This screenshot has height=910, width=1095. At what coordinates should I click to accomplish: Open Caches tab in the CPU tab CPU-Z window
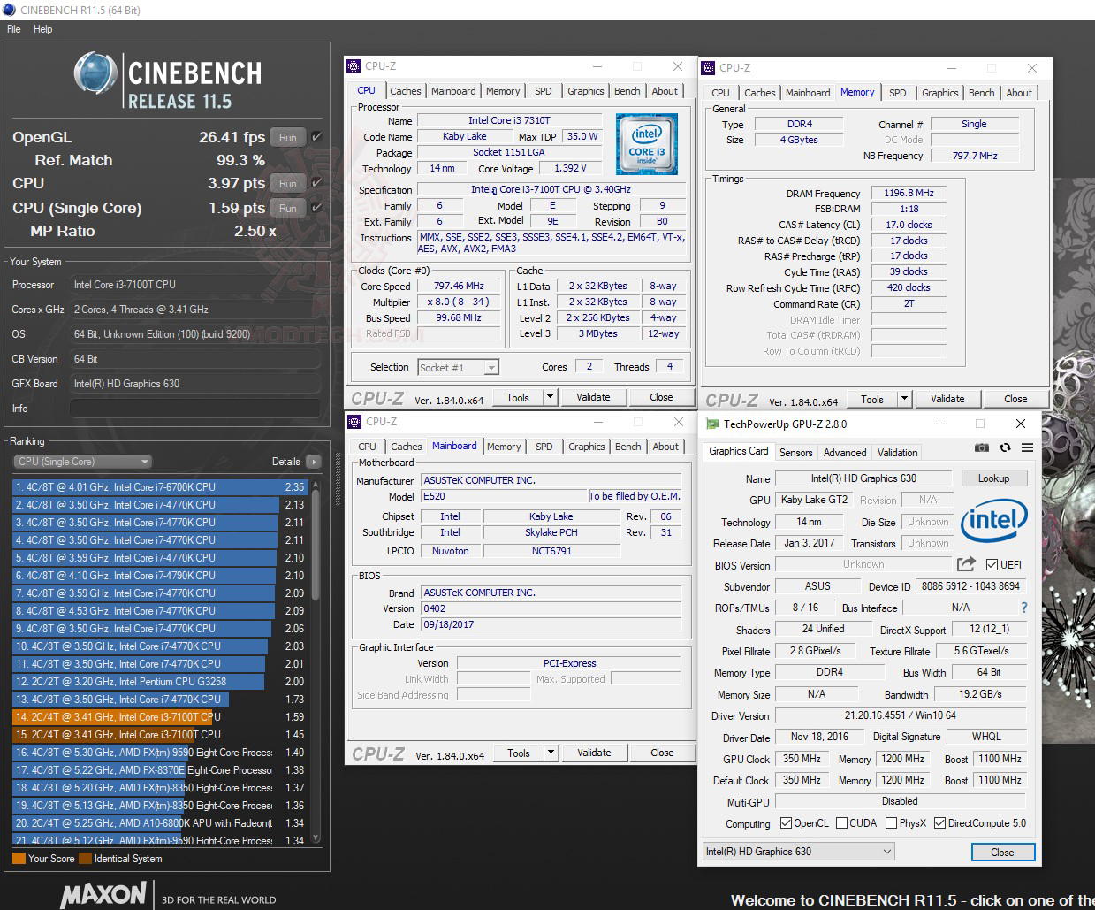406,91
